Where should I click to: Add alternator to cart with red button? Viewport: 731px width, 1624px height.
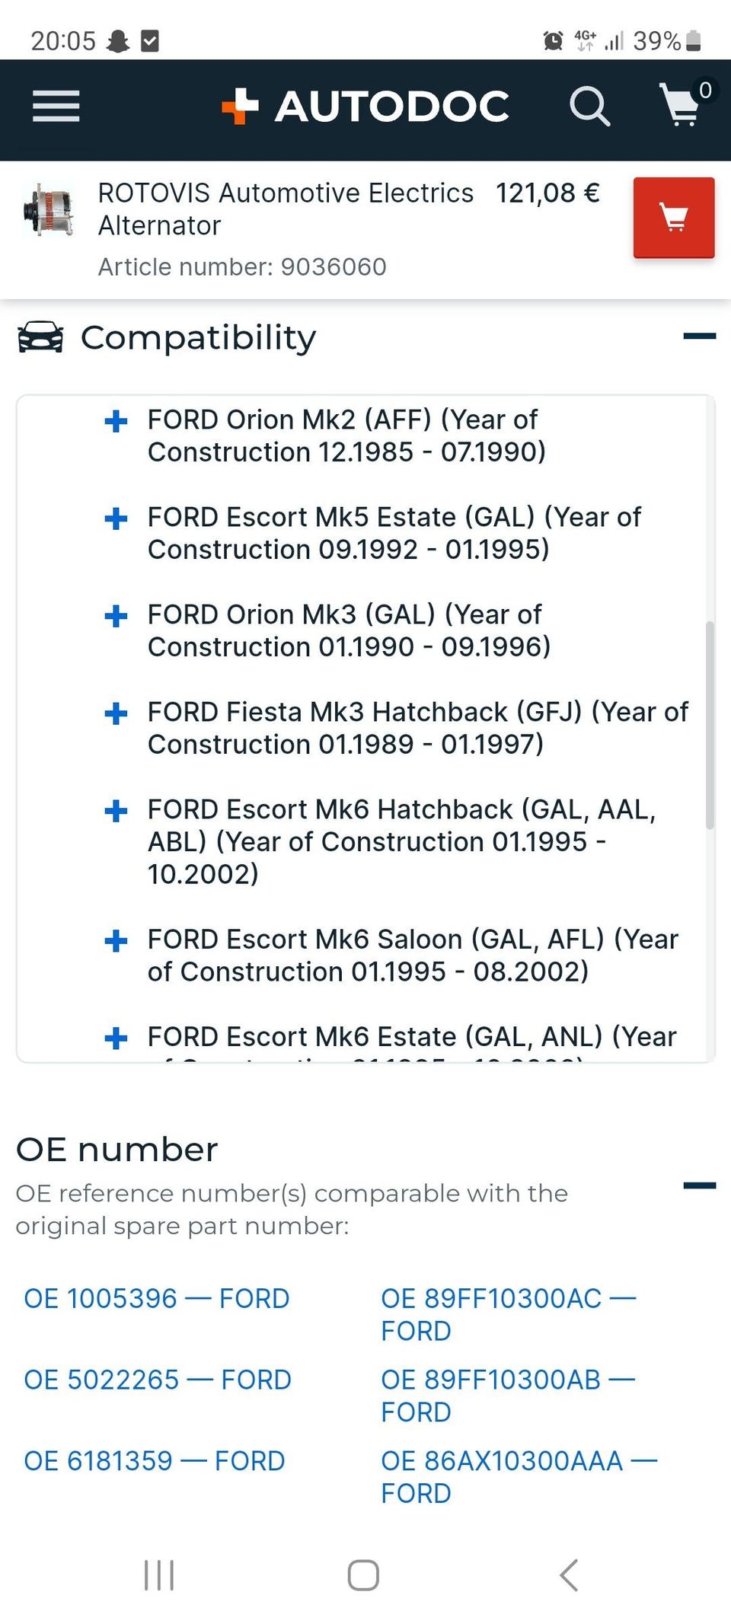pos(673,218)
